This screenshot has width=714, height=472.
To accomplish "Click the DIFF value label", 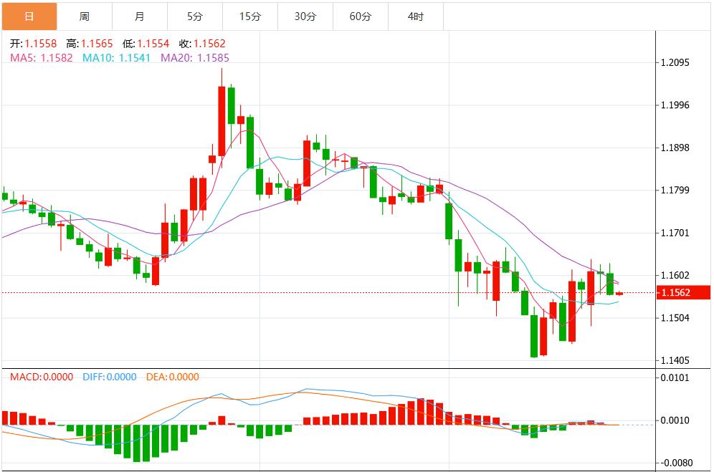I will point(109,377).
